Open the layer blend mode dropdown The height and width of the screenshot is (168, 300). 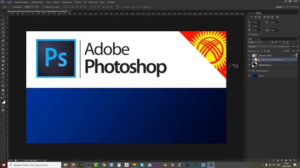click(262, 47)
